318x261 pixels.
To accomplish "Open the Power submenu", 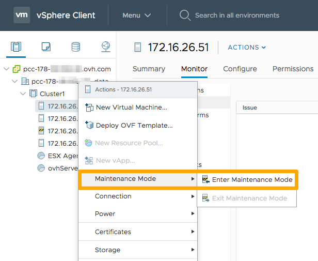I will pyautogui.click(x=105, y=214).
